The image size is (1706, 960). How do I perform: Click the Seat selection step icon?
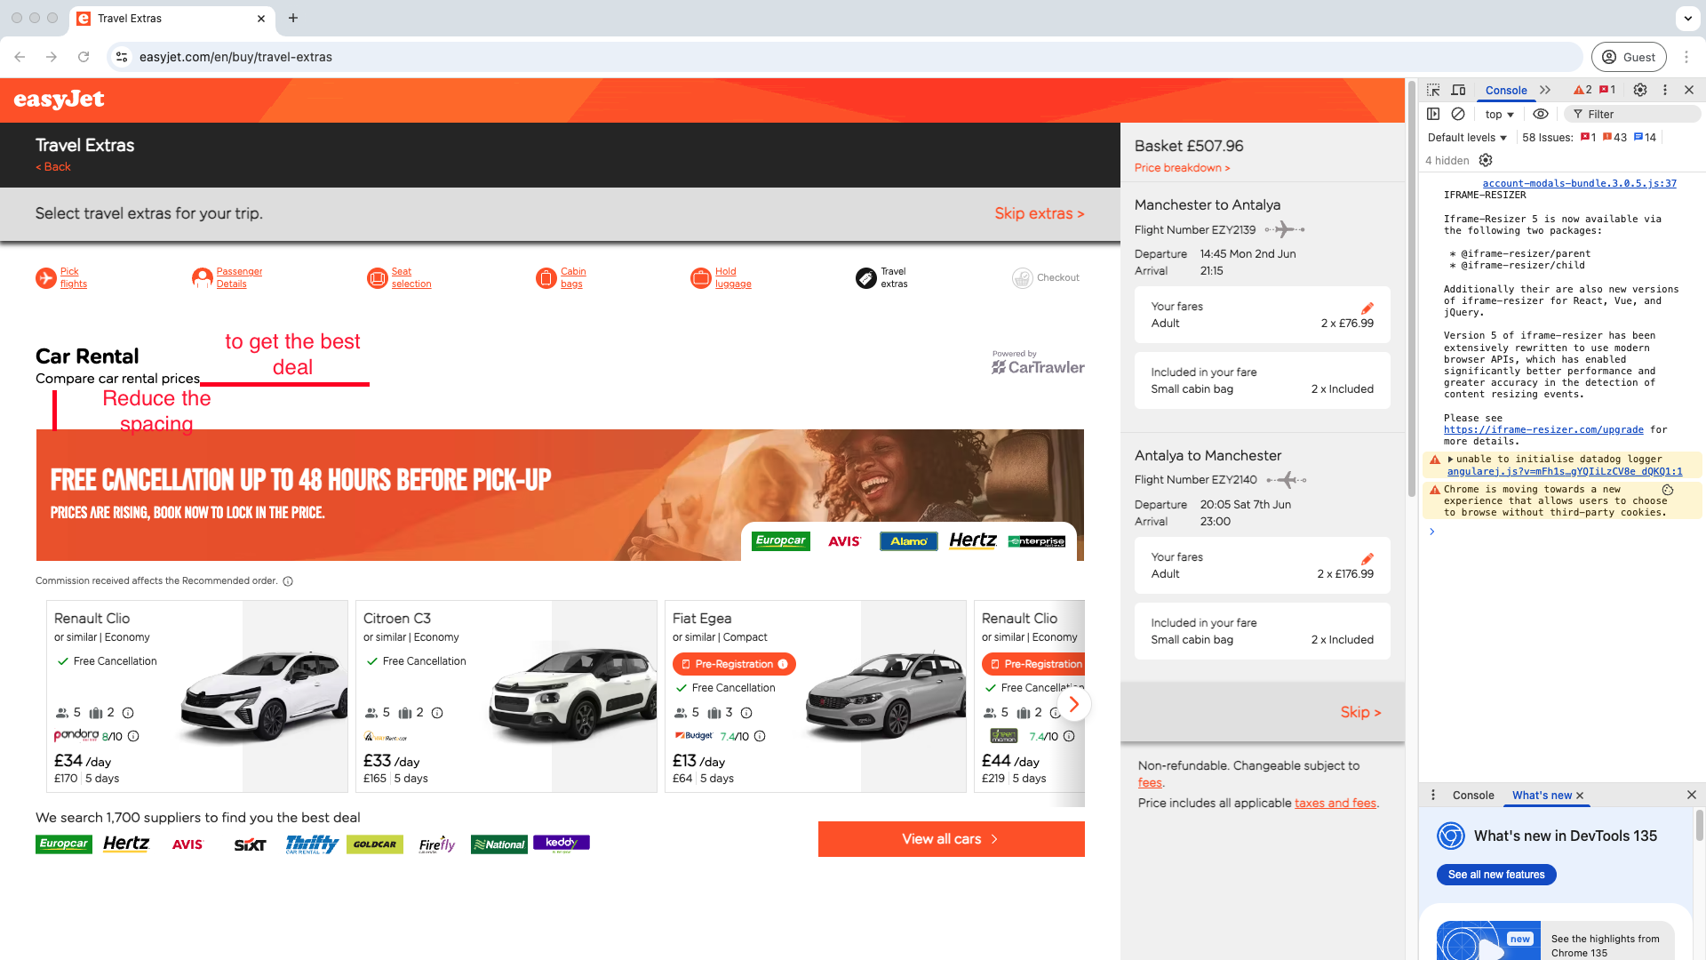click(377, 278)
